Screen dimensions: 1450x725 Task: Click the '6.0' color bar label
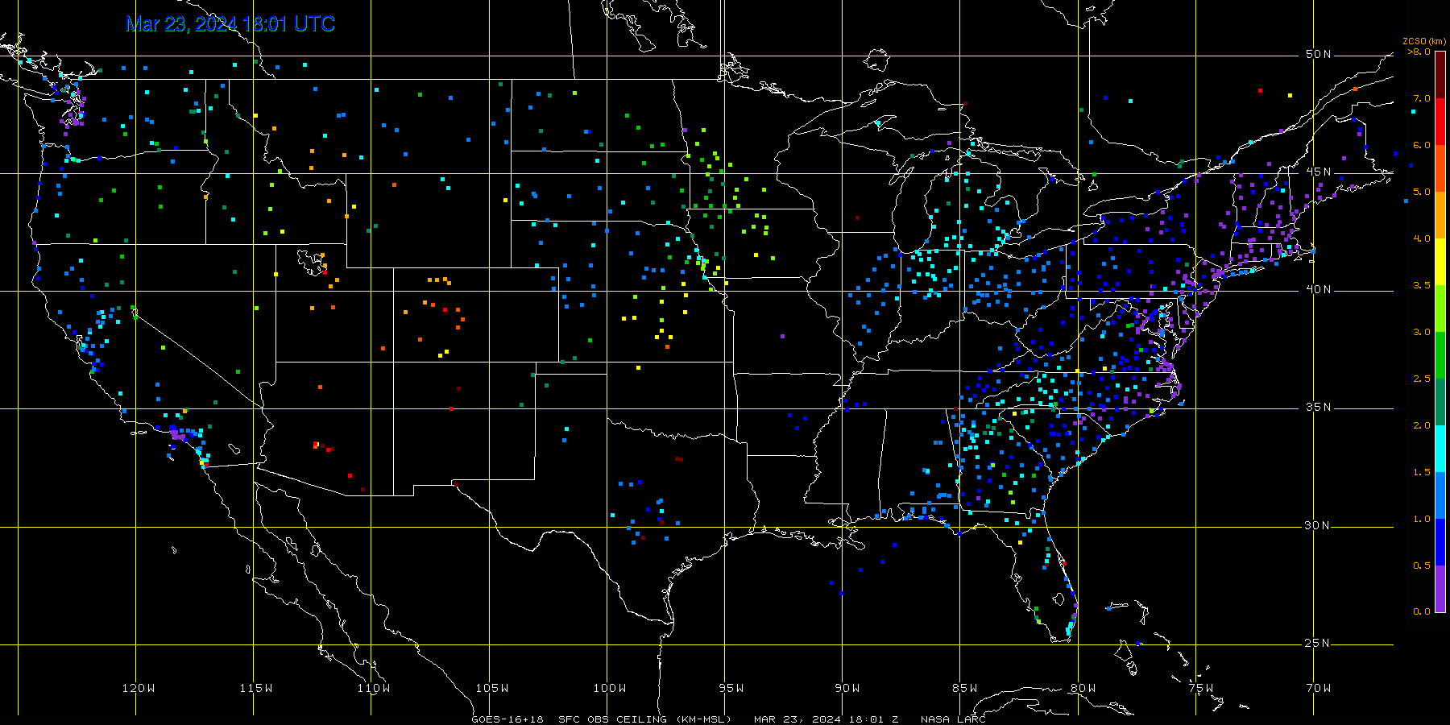pos(1422,145)
